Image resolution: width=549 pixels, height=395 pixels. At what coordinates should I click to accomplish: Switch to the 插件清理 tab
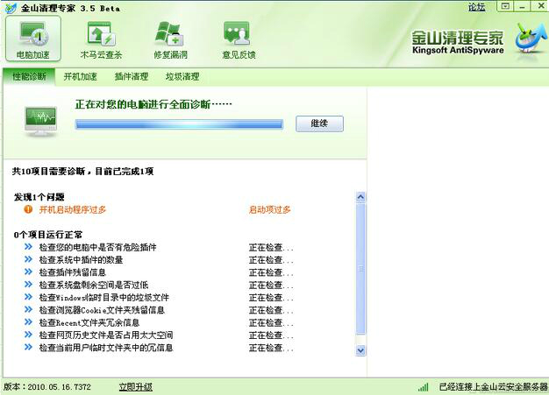[x=132, y=76]
